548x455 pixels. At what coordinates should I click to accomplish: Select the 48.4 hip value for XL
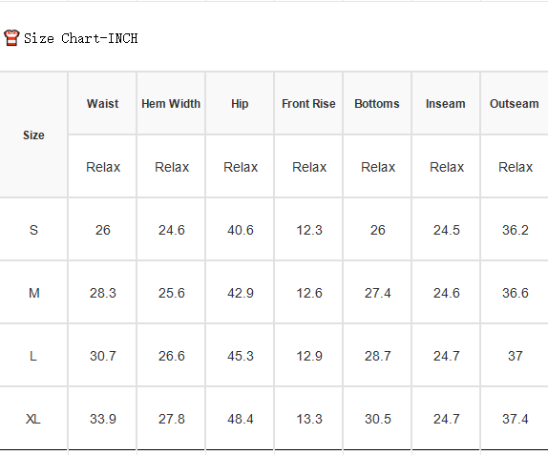241,419
